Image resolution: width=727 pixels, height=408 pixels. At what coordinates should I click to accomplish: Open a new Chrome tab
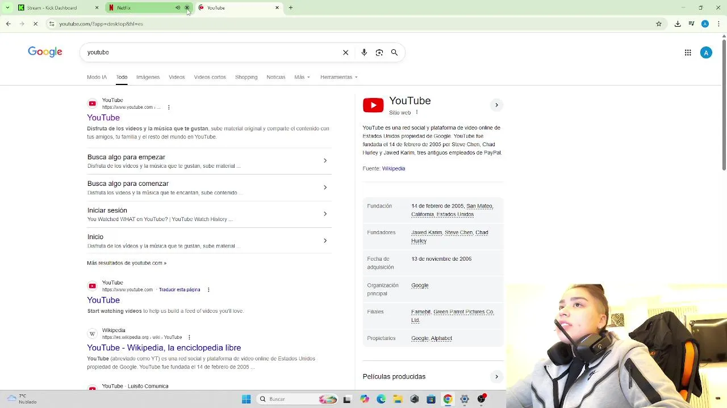tap(291, 8)
